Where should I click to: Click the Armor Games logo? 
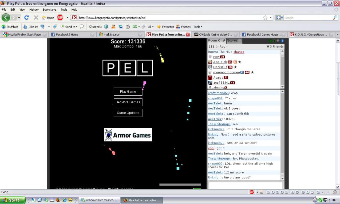click(128, 135)
